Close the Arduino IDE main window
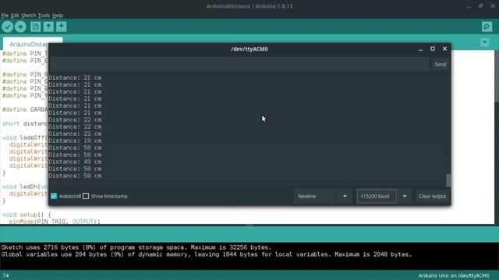 click(x=493, y=6)
